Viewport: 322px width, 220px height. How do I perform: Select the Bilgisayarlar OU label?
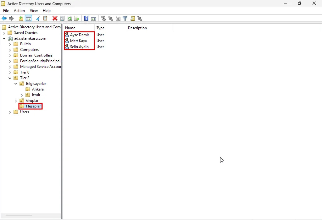[x=36, y=84]
